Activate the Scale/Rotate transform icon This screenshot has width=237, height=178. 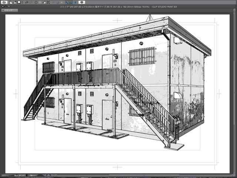(x=48, y=3)
